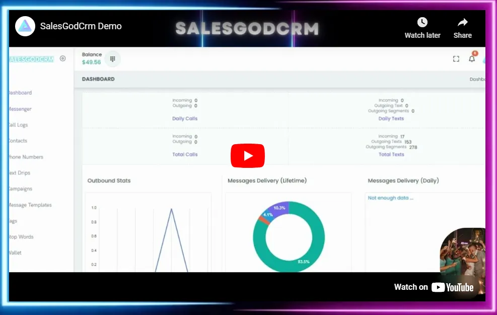The height and width of the screenshot is (315, 497).
Task: Open the dialpad icon beside the balance
Action: coord(112,58)
